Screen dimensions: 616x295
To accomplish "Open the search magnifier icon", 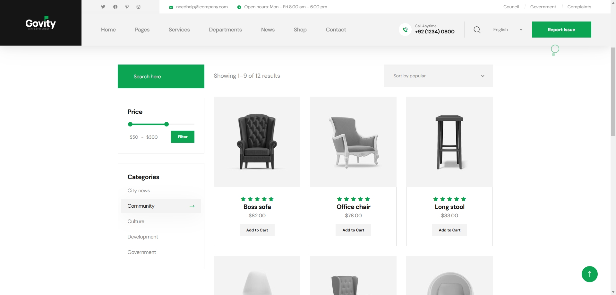I will click(x=477, y=30).
